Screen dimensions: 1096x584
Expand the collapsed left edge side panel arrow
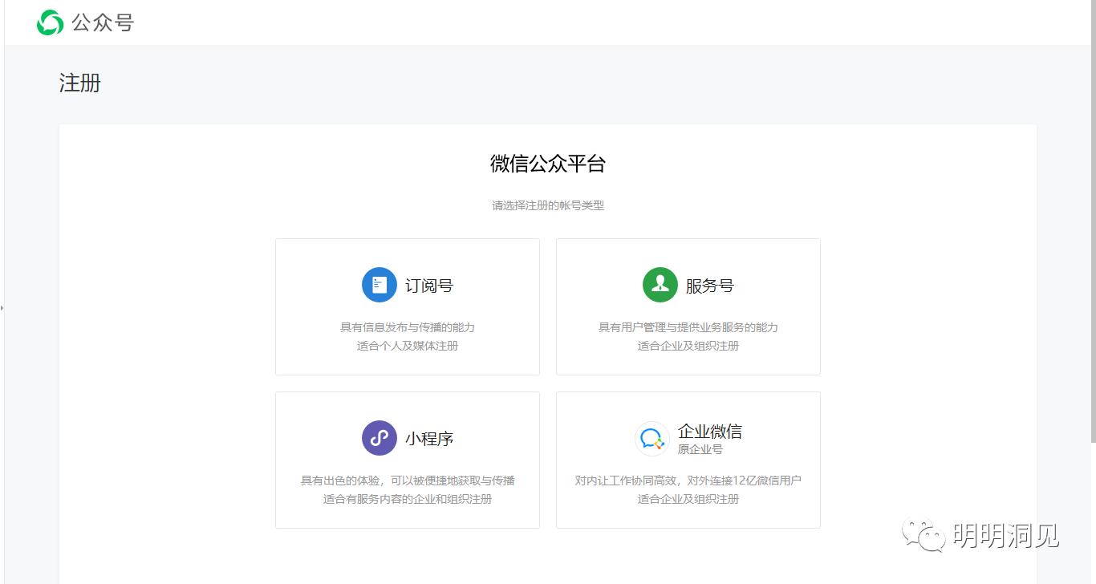coord(3,307)
